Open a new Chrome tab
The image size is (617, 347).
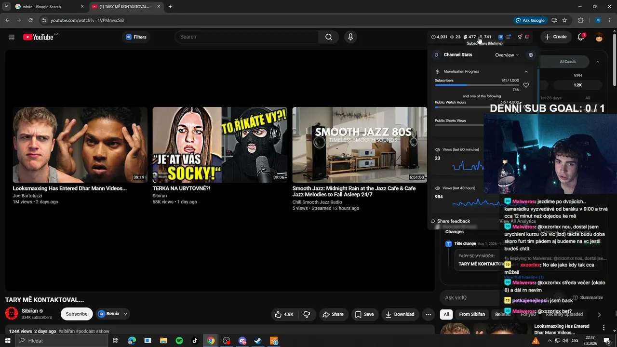(170, 7)
